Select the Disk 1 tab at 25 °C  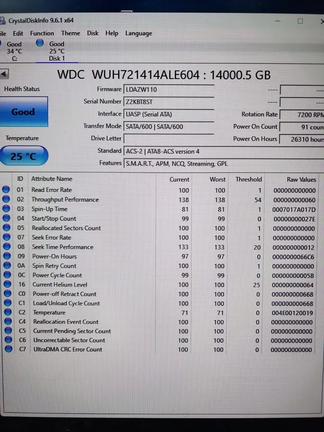[57, 51]
